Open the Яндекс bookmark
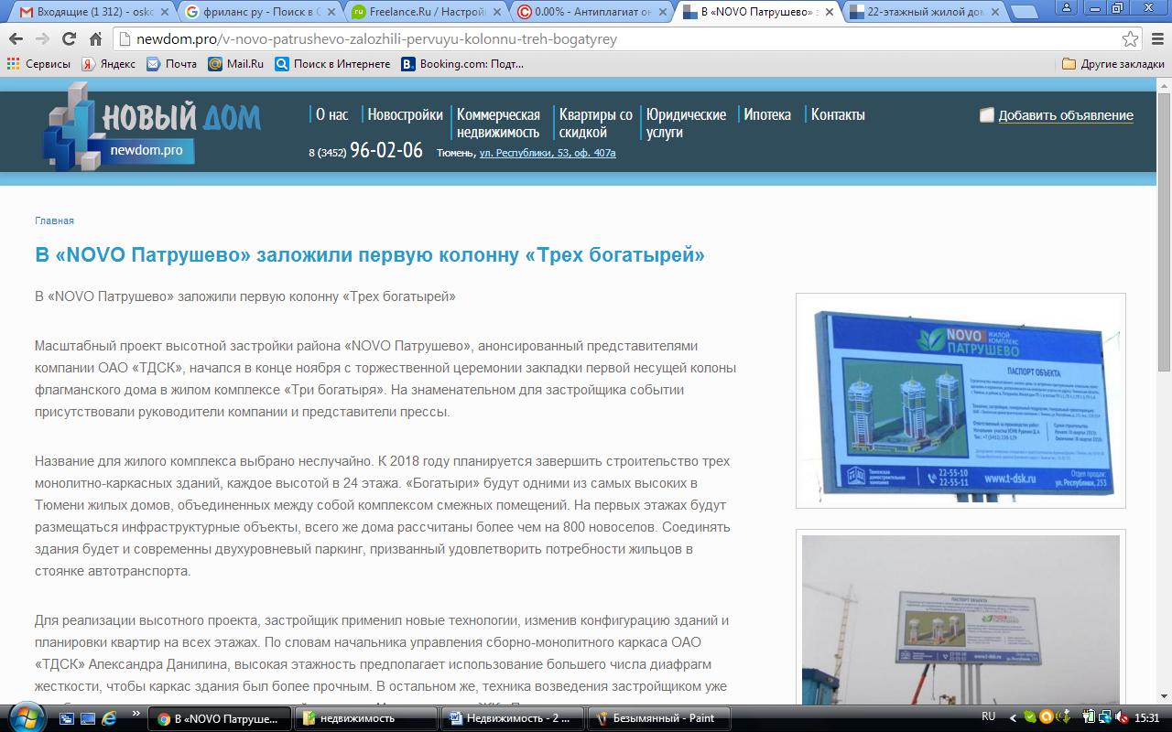Image resolution: width=1172 pixels, height=732 pixels. [108, 64]
